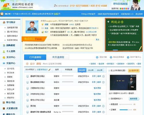Viewport: 144px width, 115px height.
Task: Select the 2013年 year tab
Action: (x=91, y=70)
